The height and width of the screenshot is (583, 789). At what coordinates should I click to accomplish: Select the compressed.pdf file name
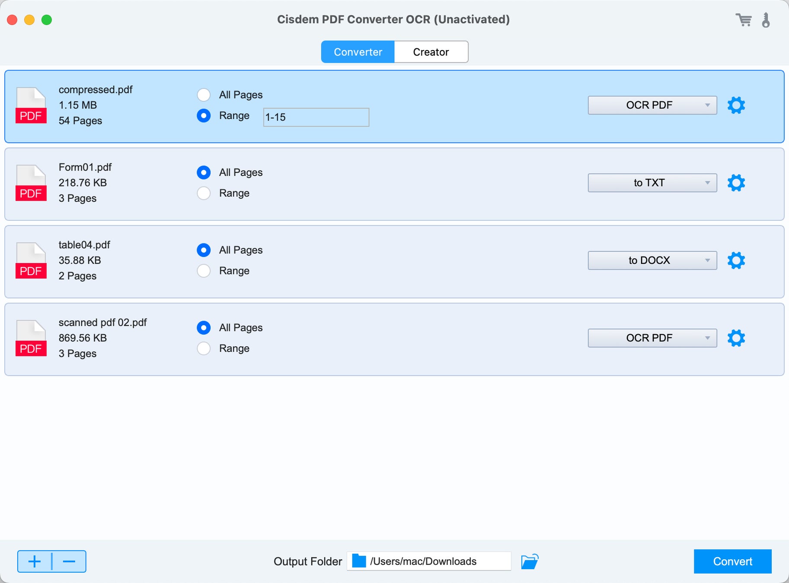pyautogui.click(x=96, y=89)
